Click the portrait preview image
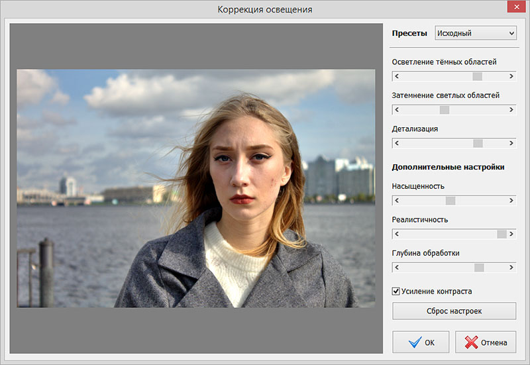The height and width of the screenshot is (365, 530). tap(195, 188)
